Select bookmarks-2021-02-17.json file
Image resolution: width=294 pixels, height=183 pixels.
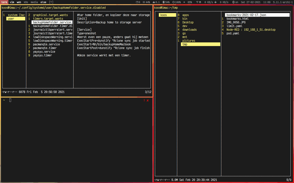[257, 15]
